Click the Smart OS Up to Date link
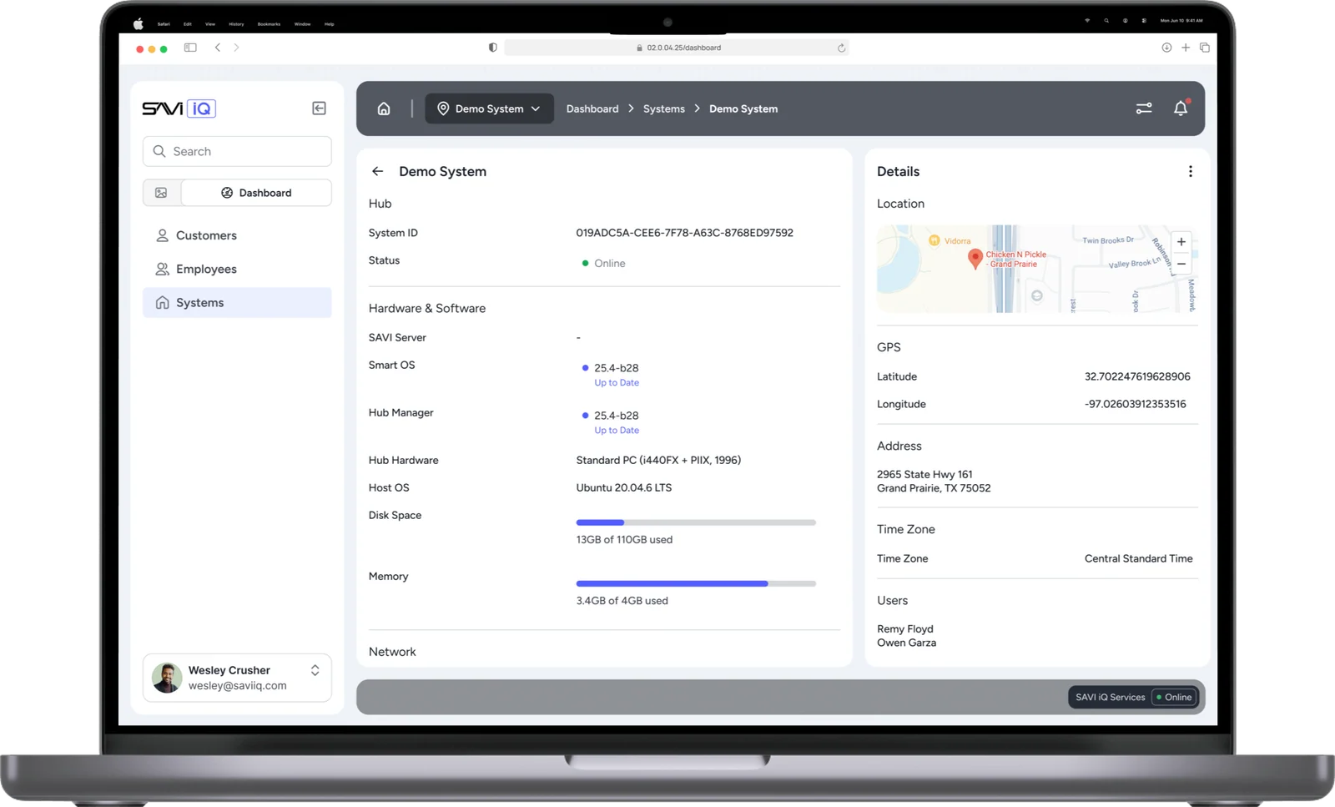1335x807 pixels. coord(617,383)
